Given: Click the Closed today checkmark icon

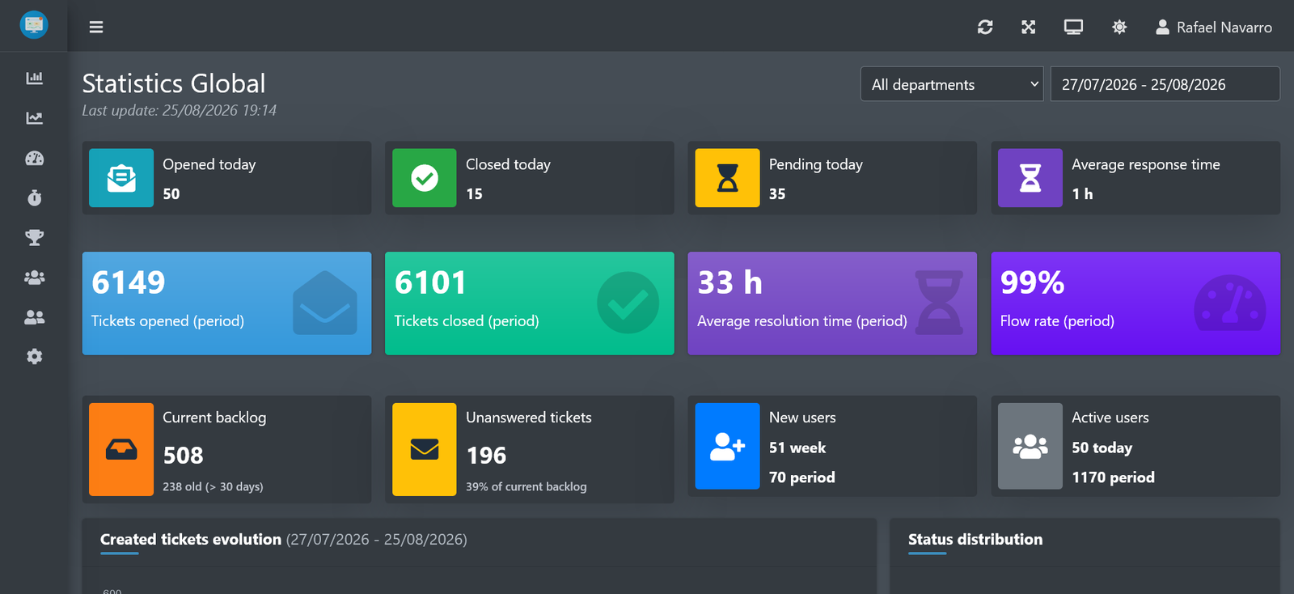Looking at the screenshot, I should [425, 178].
